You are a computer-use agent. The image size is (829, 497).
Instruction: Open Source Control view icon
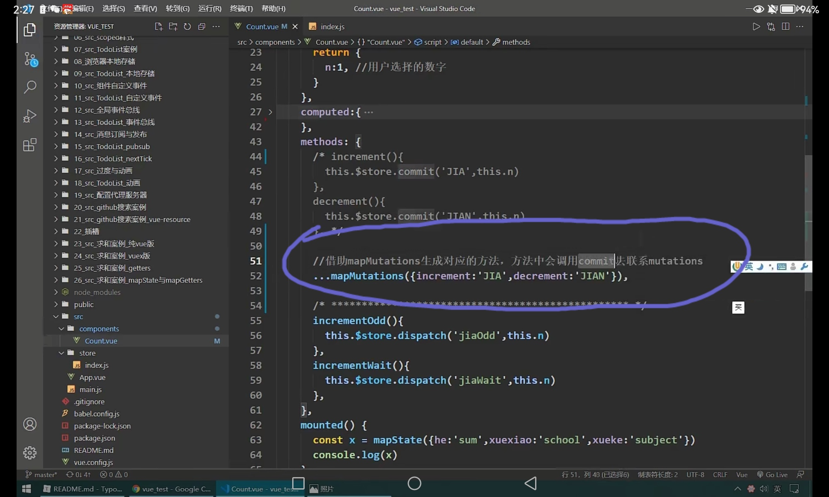30,59
